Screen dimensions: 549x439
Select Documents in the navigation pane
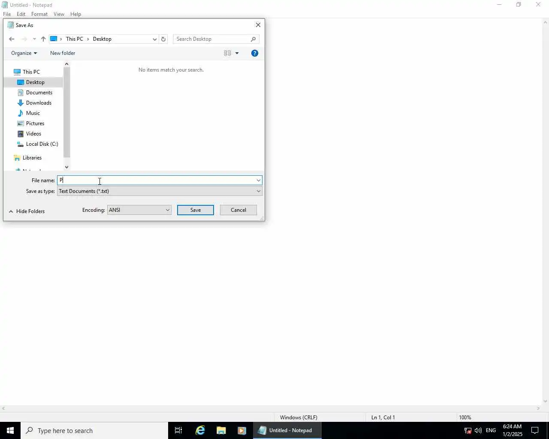point(39,93)
